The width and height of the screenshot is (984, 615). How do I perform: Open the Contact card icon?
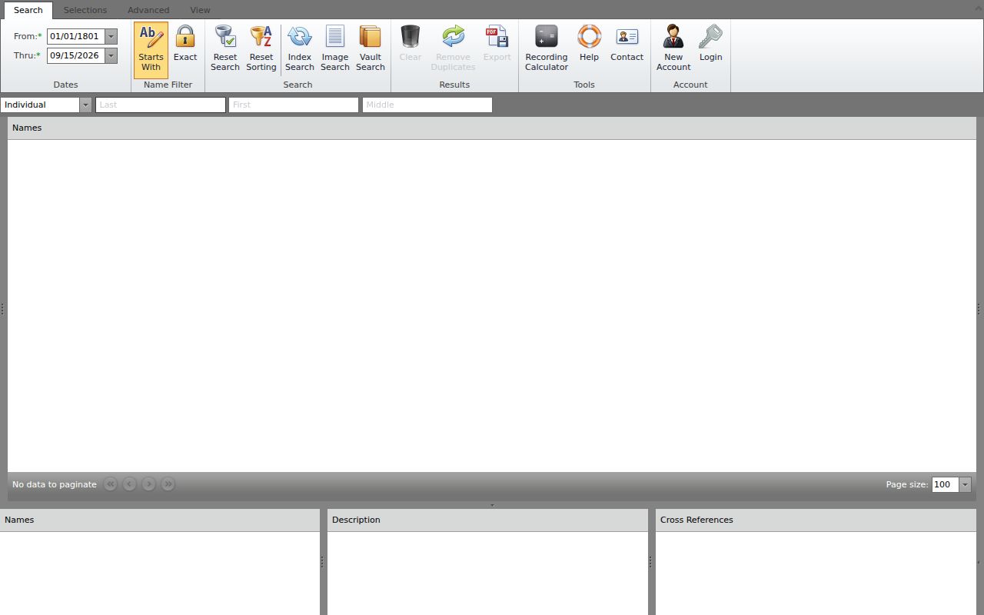tap(627, 36)
